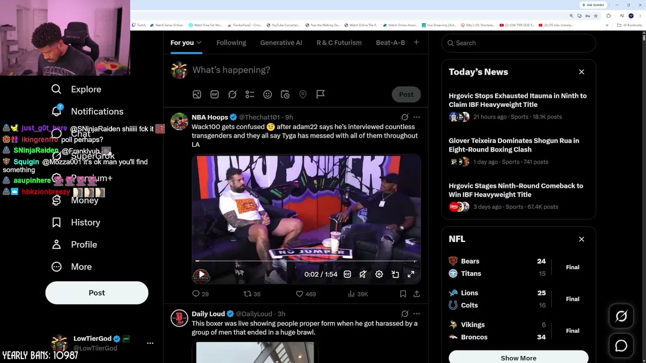
Task: Unmute the video sound
Action: click(363, 274)
